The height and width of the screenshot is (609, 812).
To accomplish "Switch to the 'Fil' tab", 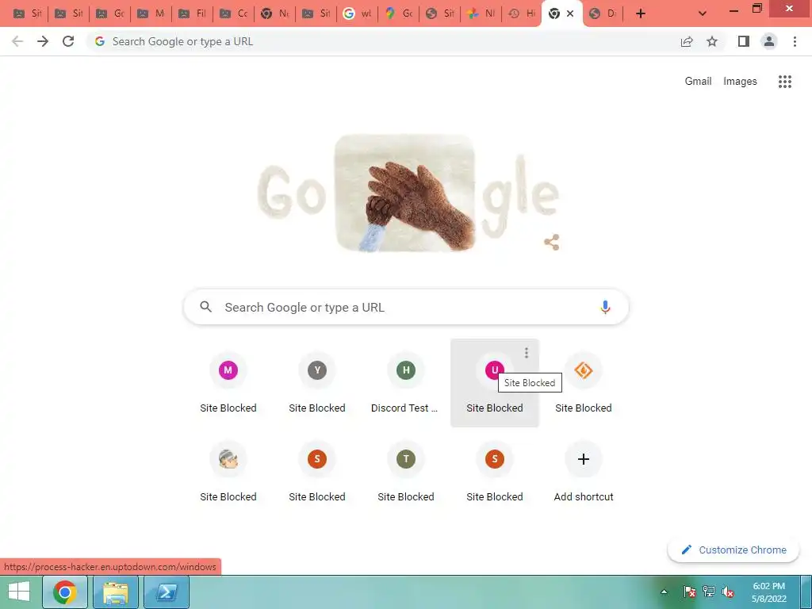I will [x=192, y=13].
